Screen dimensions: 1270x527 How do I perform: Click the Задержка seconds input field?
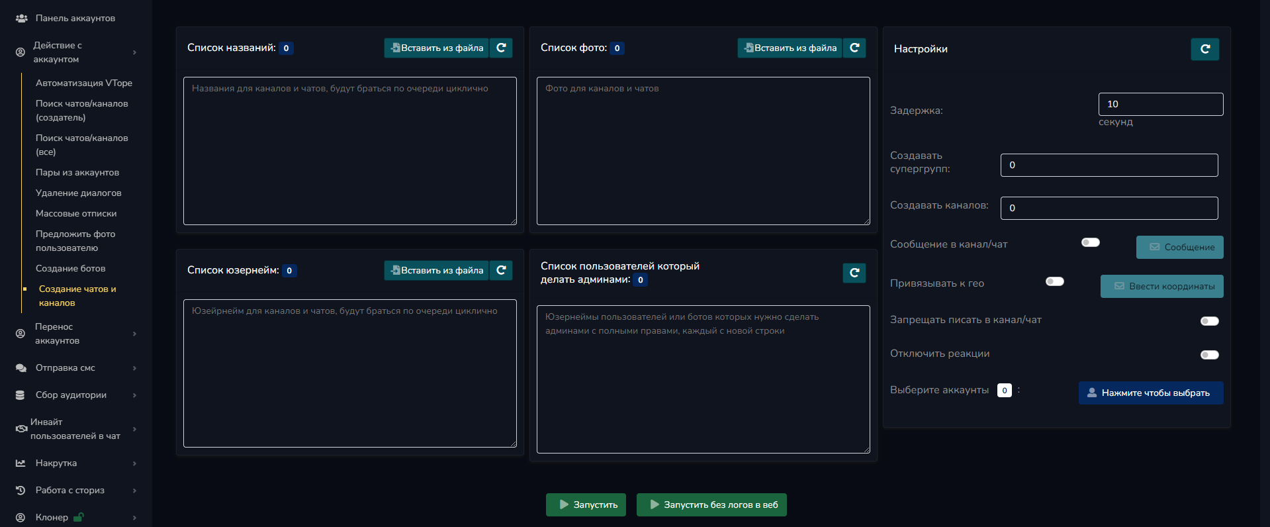(x=1161, y=104)
